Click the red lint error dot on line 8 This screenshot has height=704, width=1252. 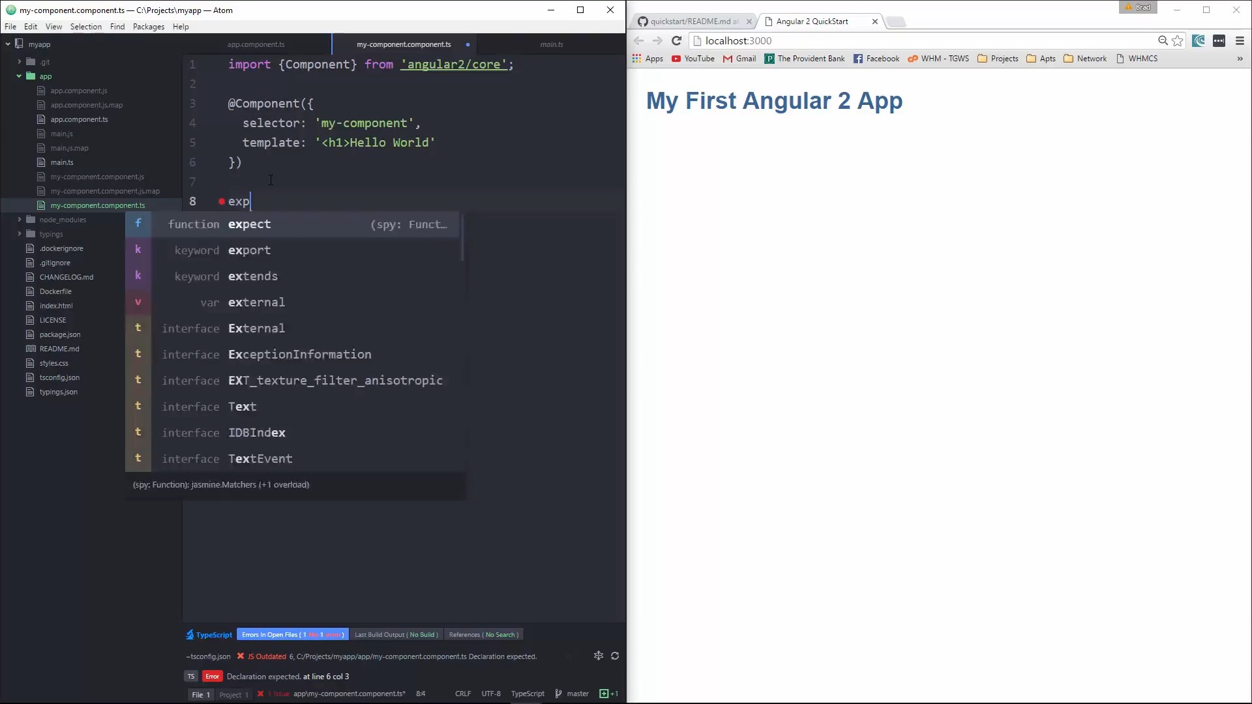pos(222,201)
